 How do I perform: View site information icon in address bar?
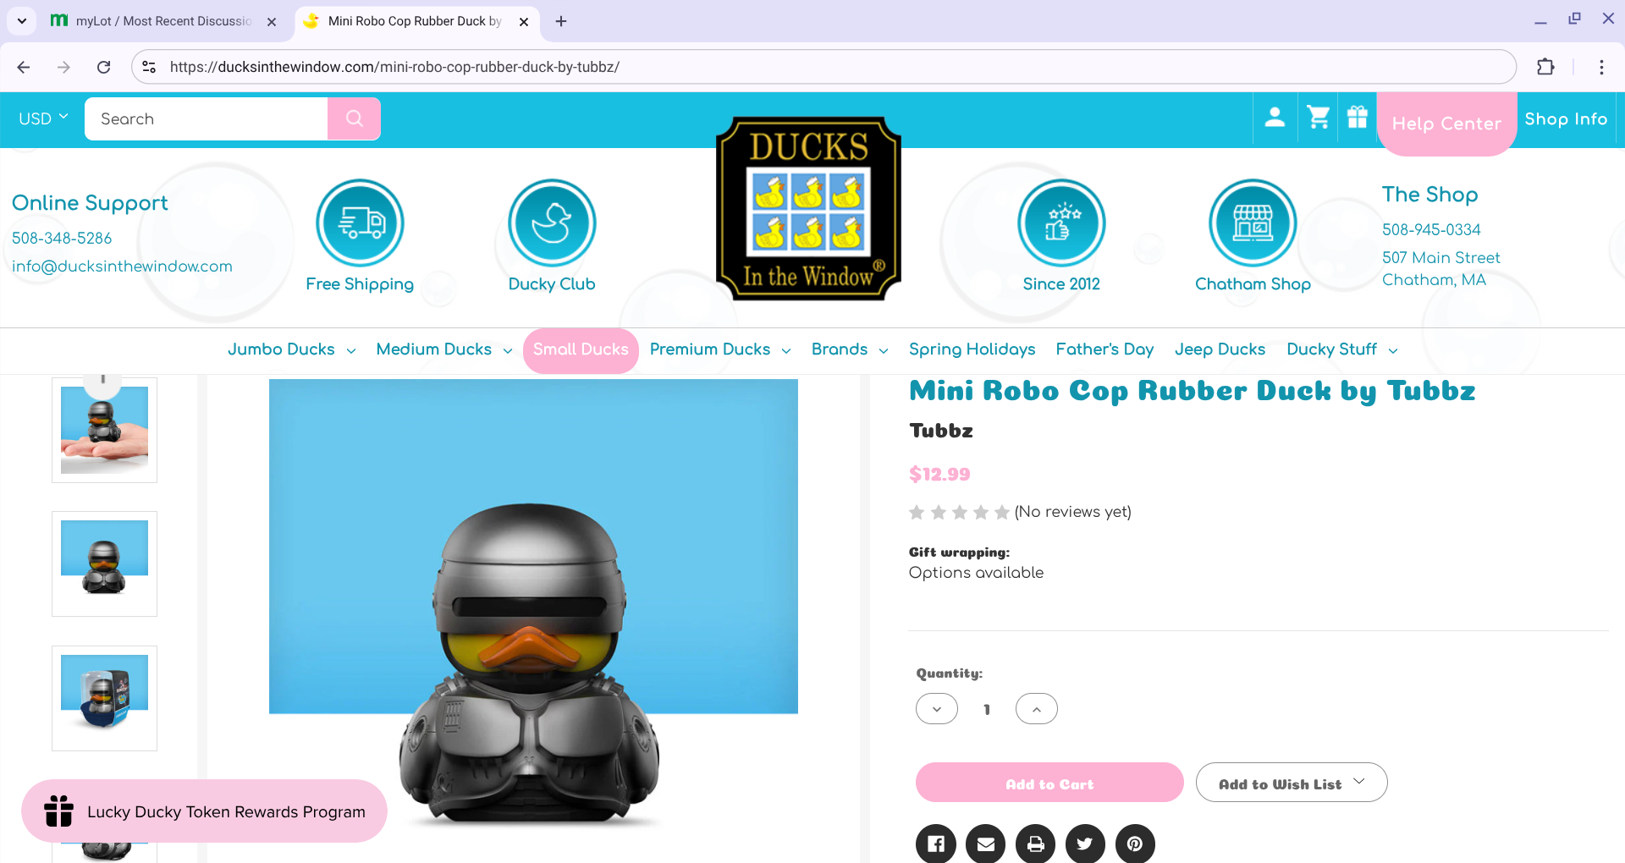(149, 67)
